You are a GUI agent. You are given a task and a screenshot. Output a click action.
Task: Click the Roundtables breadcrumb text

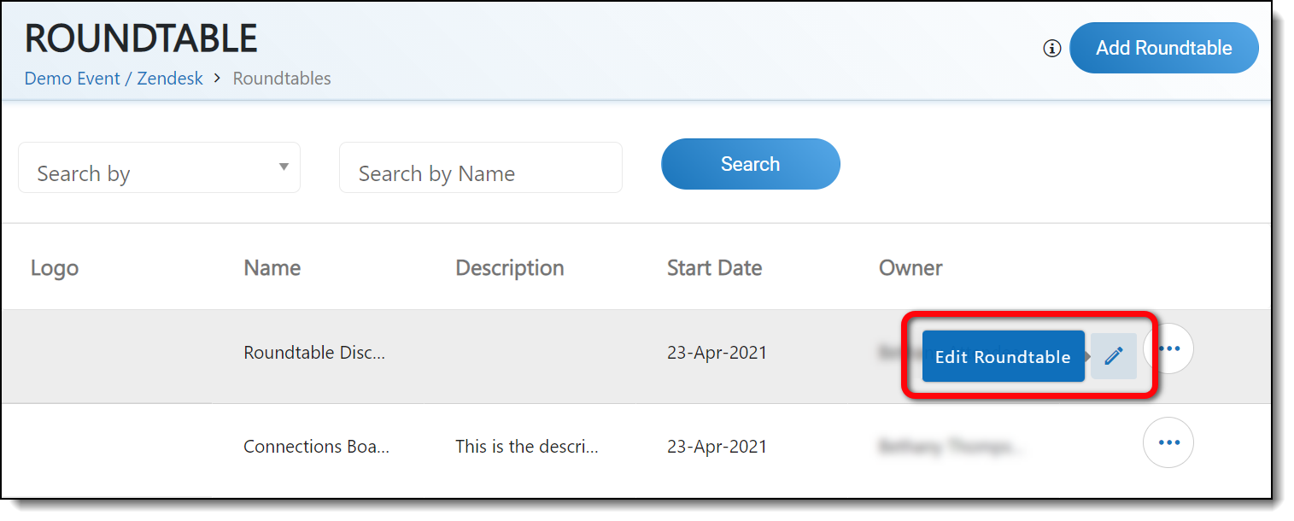pos(282,79)
